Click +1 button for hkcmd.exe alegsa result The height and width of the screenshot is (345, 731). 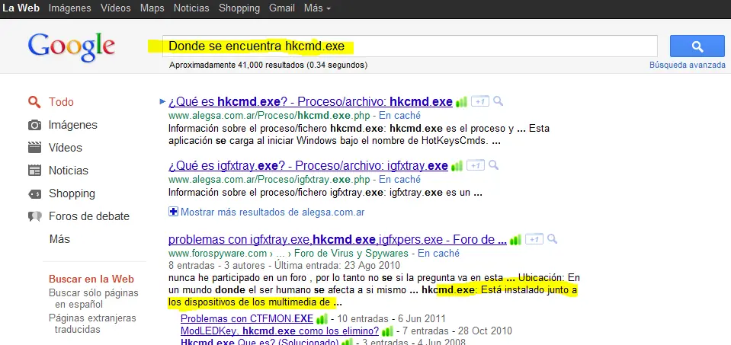(480, 101)
